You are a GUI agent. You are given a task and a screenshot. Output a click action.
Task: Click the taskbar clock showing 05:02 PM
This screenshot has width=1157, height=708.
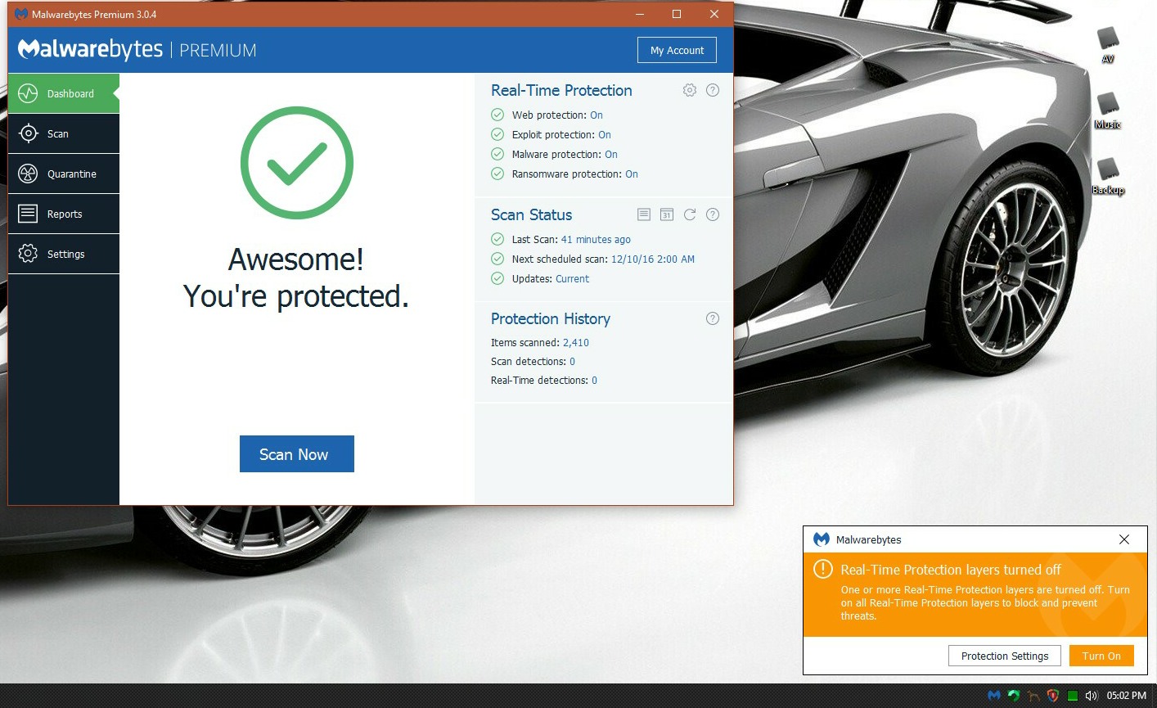(1127, 696)
